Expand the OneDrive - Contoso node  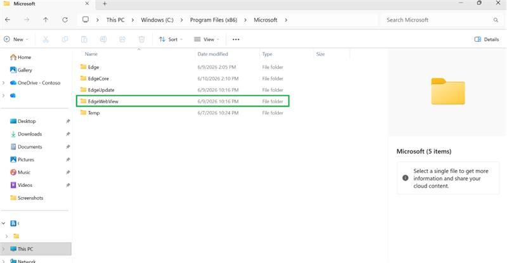pyautogui.click(x=4, y=83)
